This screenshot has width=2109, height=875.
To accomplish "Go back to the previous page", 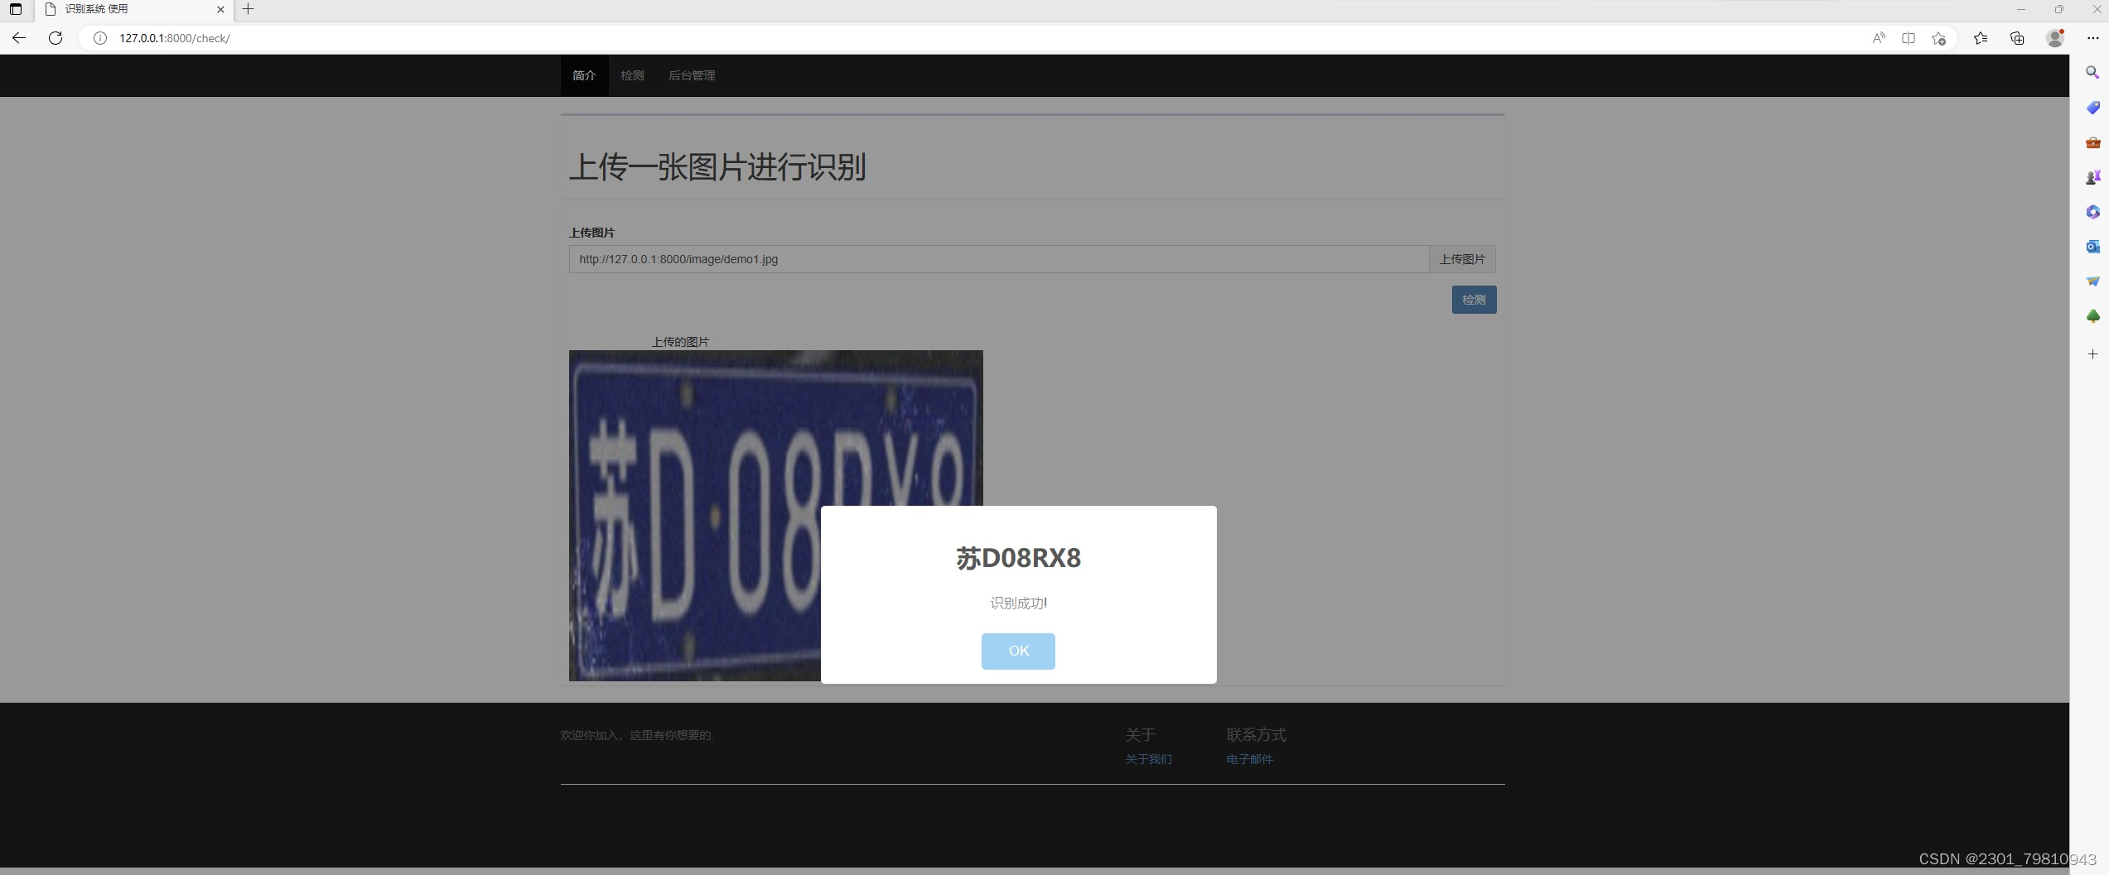I will [x=19, y=38].
